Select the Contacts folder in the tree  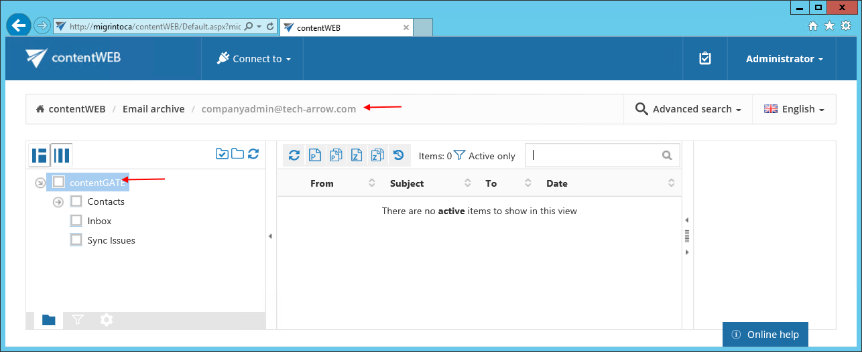coord(106,201)
